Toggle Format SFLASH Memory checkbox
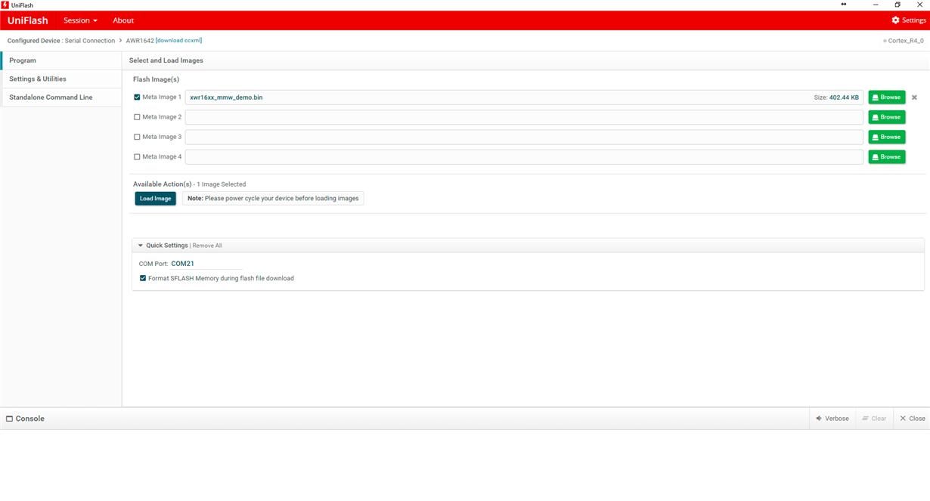 pos(143,278)
